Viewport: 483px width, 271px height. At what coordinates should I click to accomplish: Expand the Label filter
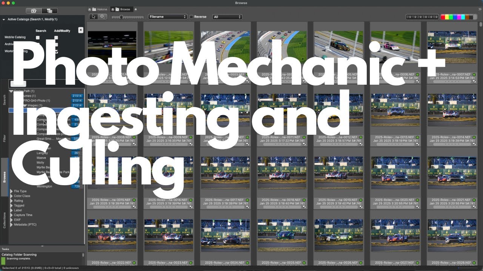click(x=11, y=210)
